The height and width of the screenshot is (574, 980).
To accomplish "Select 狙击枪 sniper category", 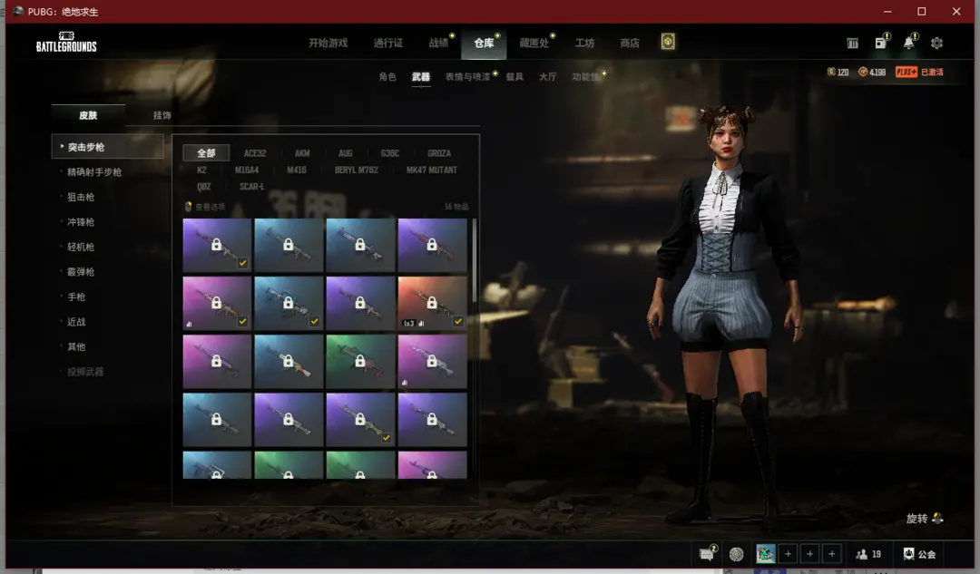I will (81, 197).
